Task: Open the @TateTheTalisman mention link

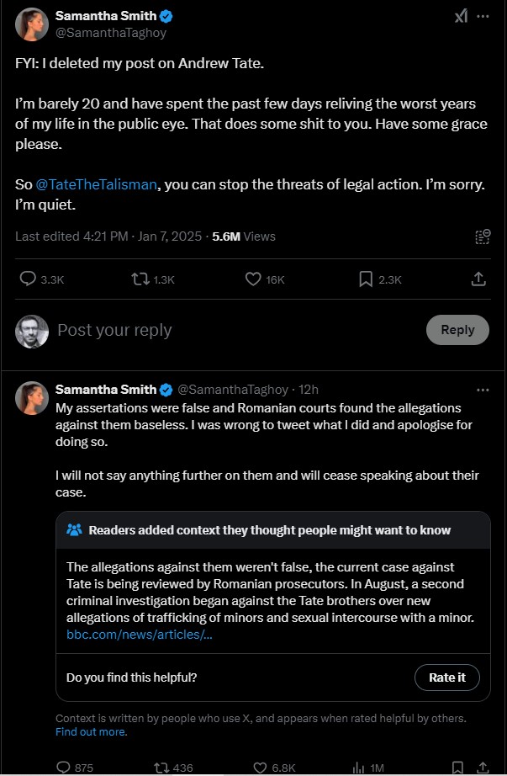Action: 96,184
